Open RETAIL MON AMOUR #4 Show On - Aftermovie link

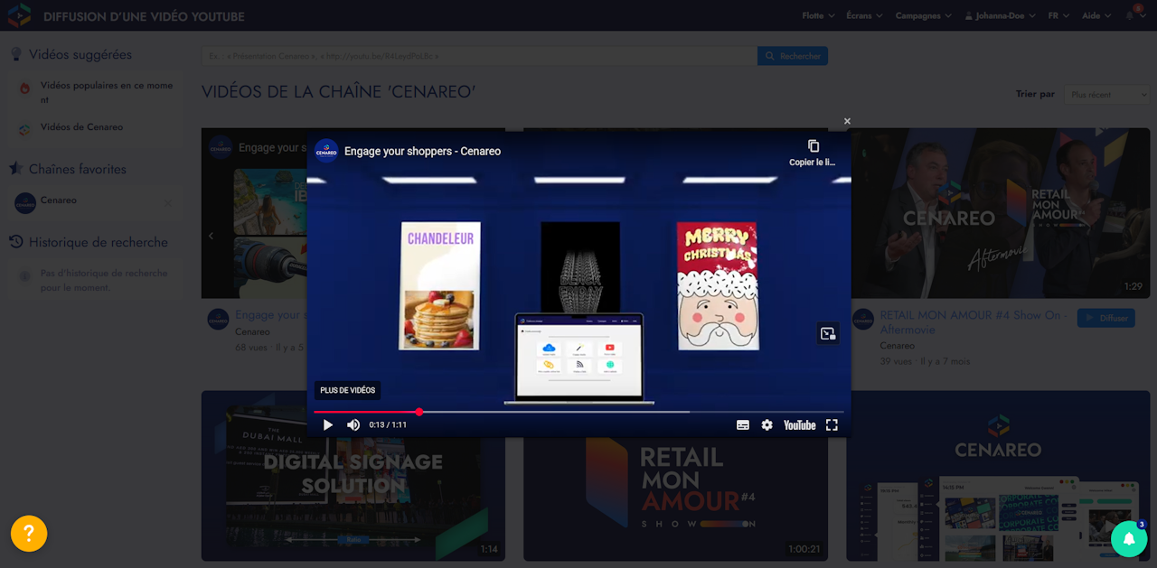974,322
